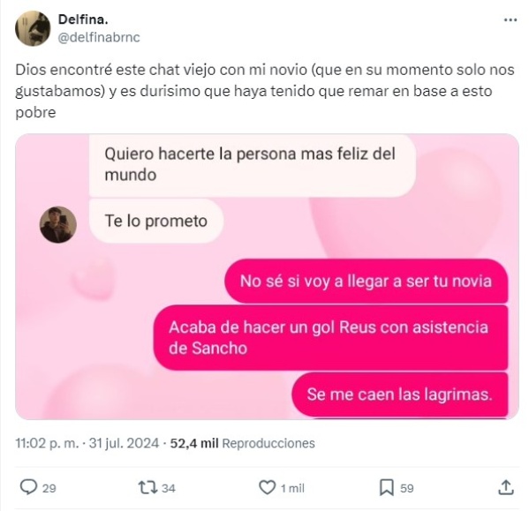
Task: Open the share upload arrow icon
Action: (506, 487)
